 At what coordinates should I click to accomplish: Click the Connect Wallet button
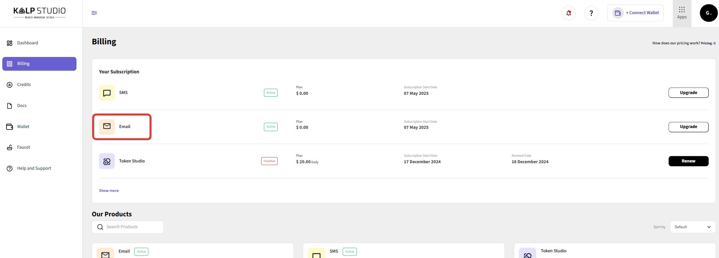point(636,13)
